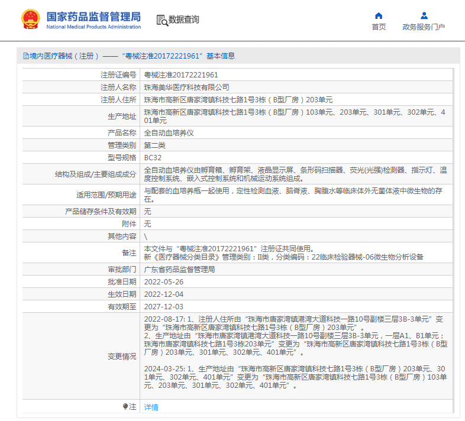This screenshot has height=421, width=465.
Task: Open the 数据查询 search icon
Action: [162, 20]
